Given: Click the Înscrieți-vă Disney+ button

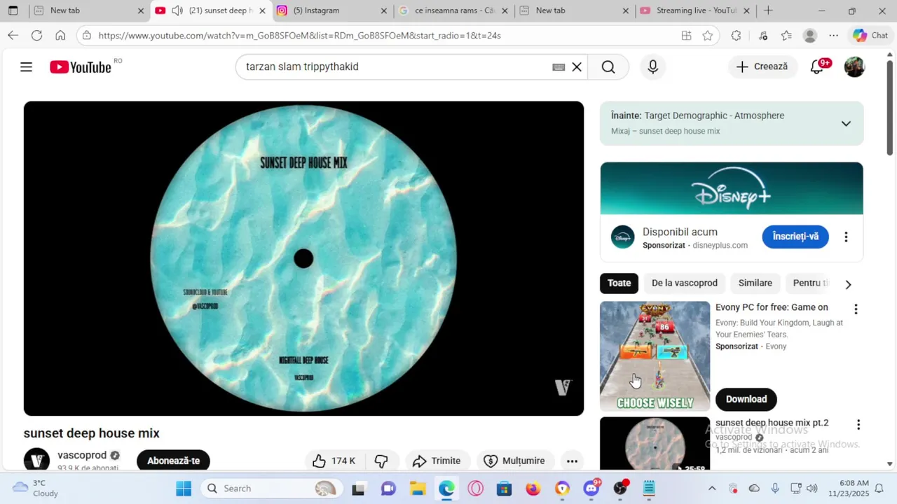Looking at the screenshot, I should [795, 237].
